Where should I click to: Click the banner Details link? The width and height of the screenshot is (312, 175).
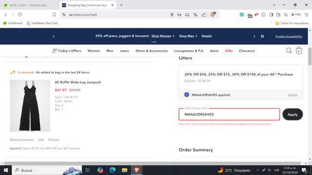(207, 36)
